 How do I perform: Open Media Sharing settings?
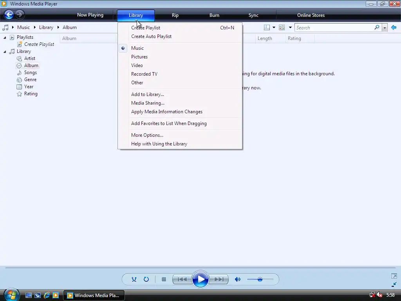coord(180,103)
